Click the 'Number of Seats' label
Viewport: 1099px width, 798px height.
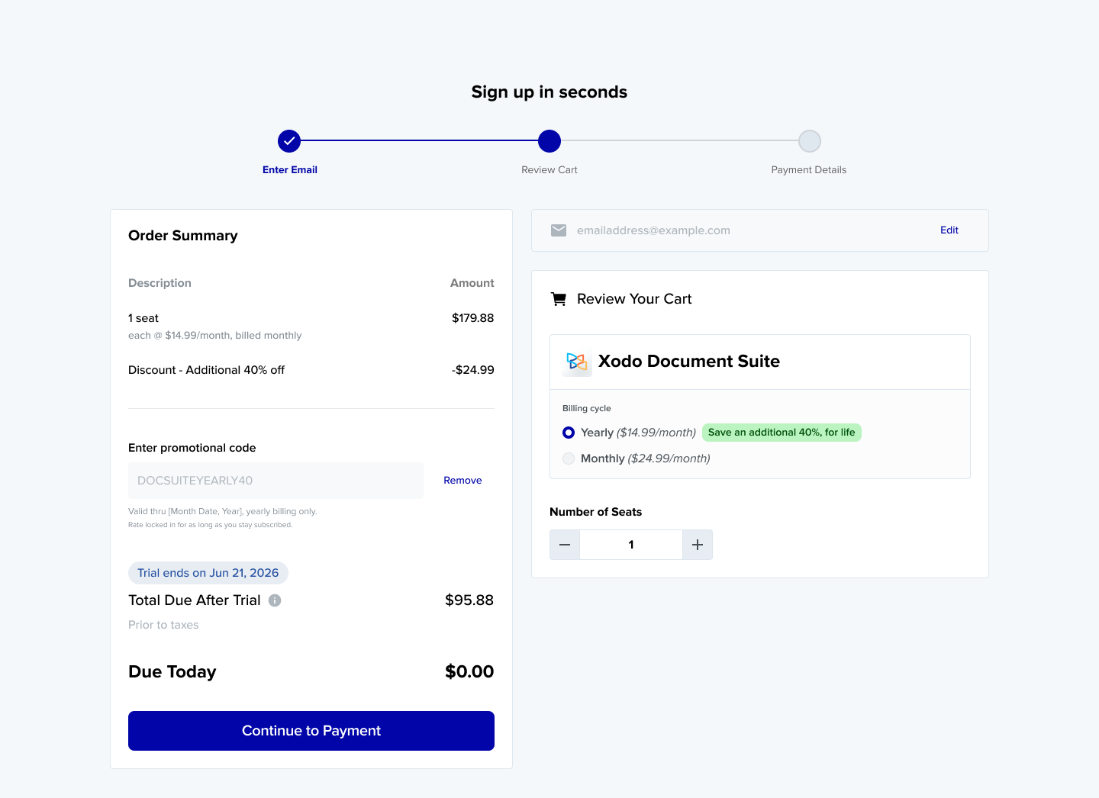[x=596, y=512]
